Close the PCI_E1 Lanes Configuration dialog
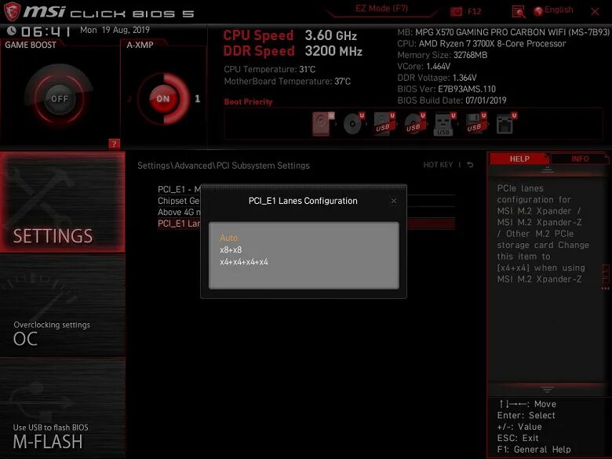612x459 pixels. [x=394, y=201]
